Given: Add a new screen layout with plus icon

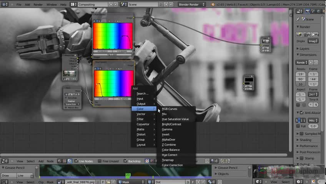Looking at the screenshot, I should point(111,4).
